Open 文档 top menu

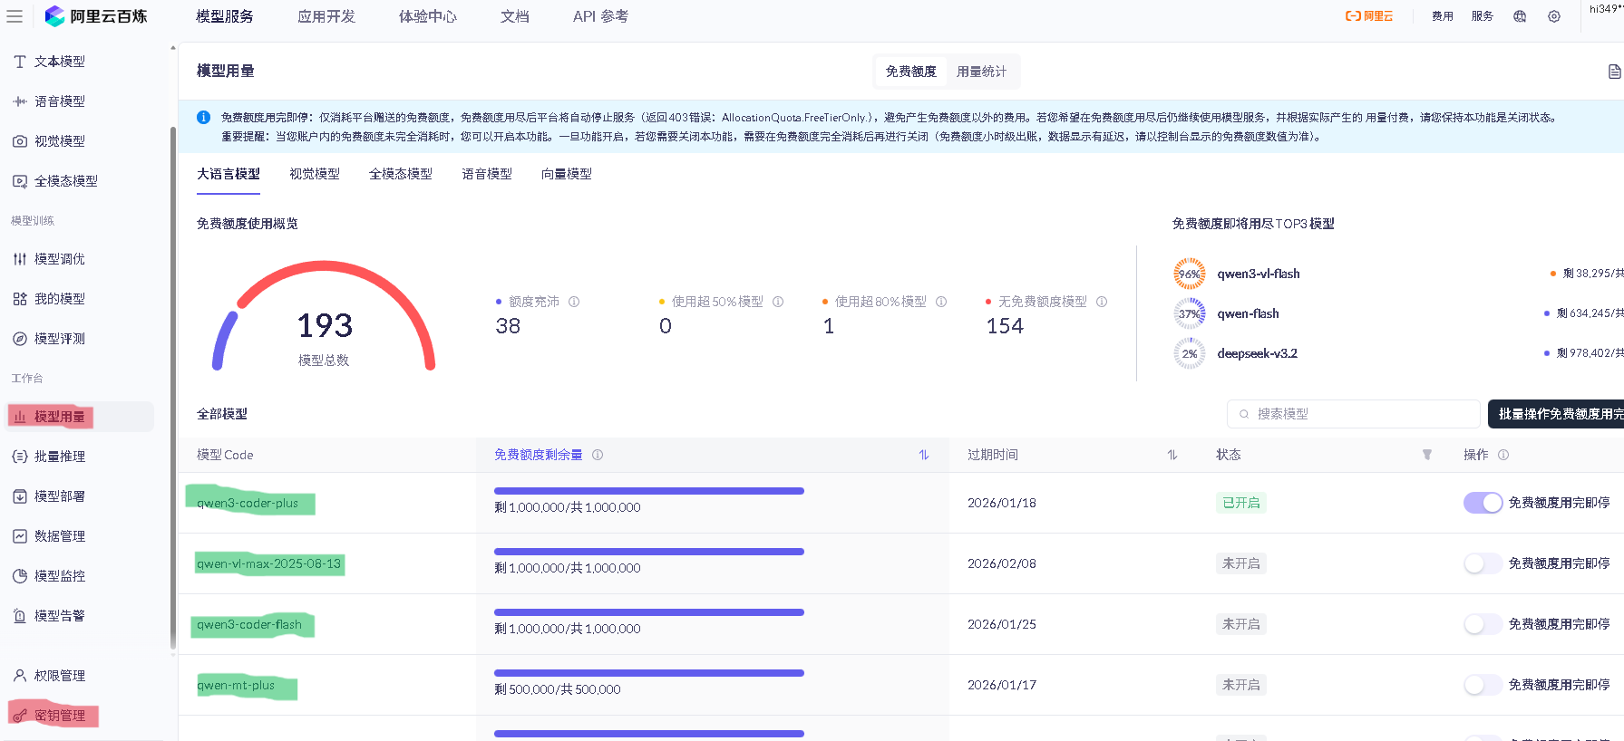pyautogui.click(x=515, y=16)
